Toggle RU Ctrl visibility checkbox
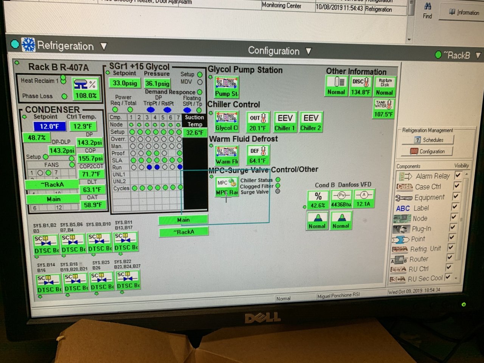The image size is (484, 363). [x=449, y=267]
